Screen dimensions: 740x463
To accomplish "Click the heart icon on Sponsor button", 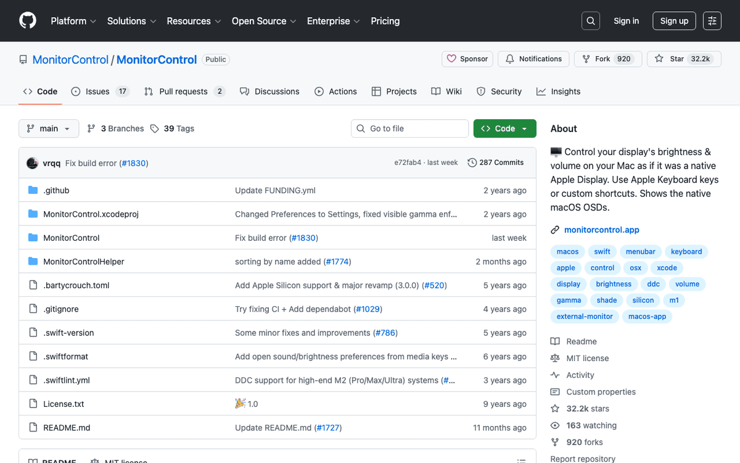I will (452, 59).
